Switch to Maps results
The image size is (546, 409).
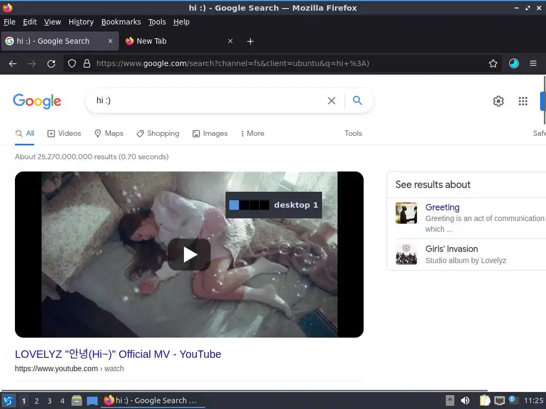[x=109, y=134]
